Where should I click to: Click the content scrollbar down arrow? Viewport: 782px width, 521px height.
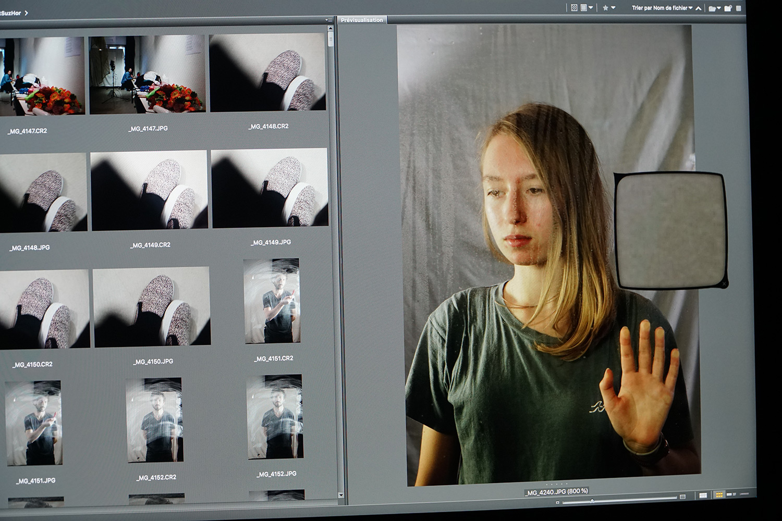pos(341,495)
